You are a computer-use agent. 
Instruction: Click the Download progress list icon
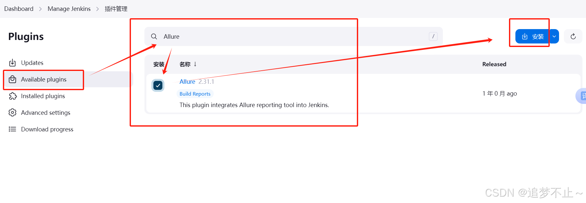tap(13, 129)
